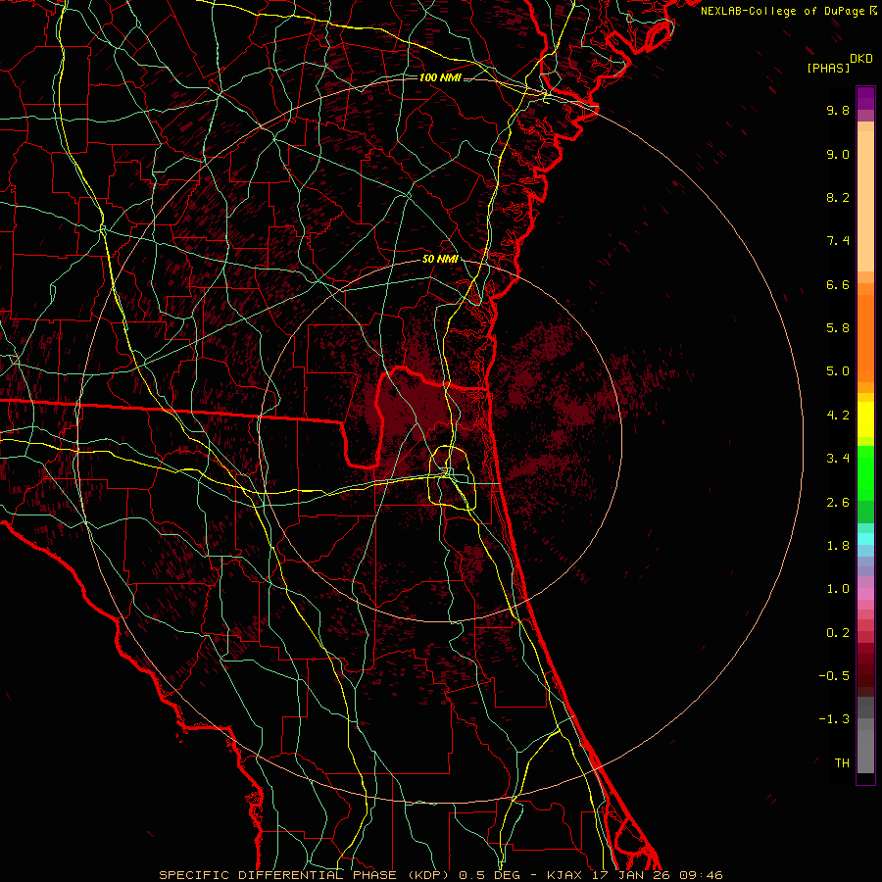Click the 7.4 scale value

point(838,241)
